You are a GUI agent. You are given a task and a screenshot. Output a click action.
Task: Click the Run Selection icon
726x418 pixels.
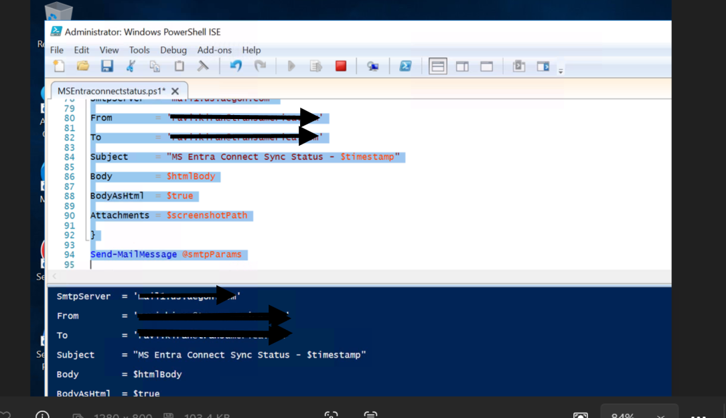coord(315,66)
